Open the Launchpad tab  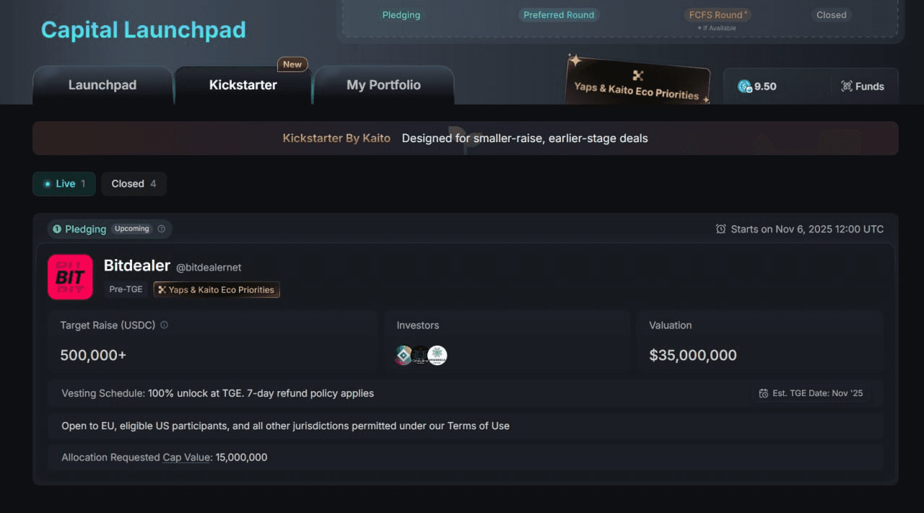click(x=102, y=85)
